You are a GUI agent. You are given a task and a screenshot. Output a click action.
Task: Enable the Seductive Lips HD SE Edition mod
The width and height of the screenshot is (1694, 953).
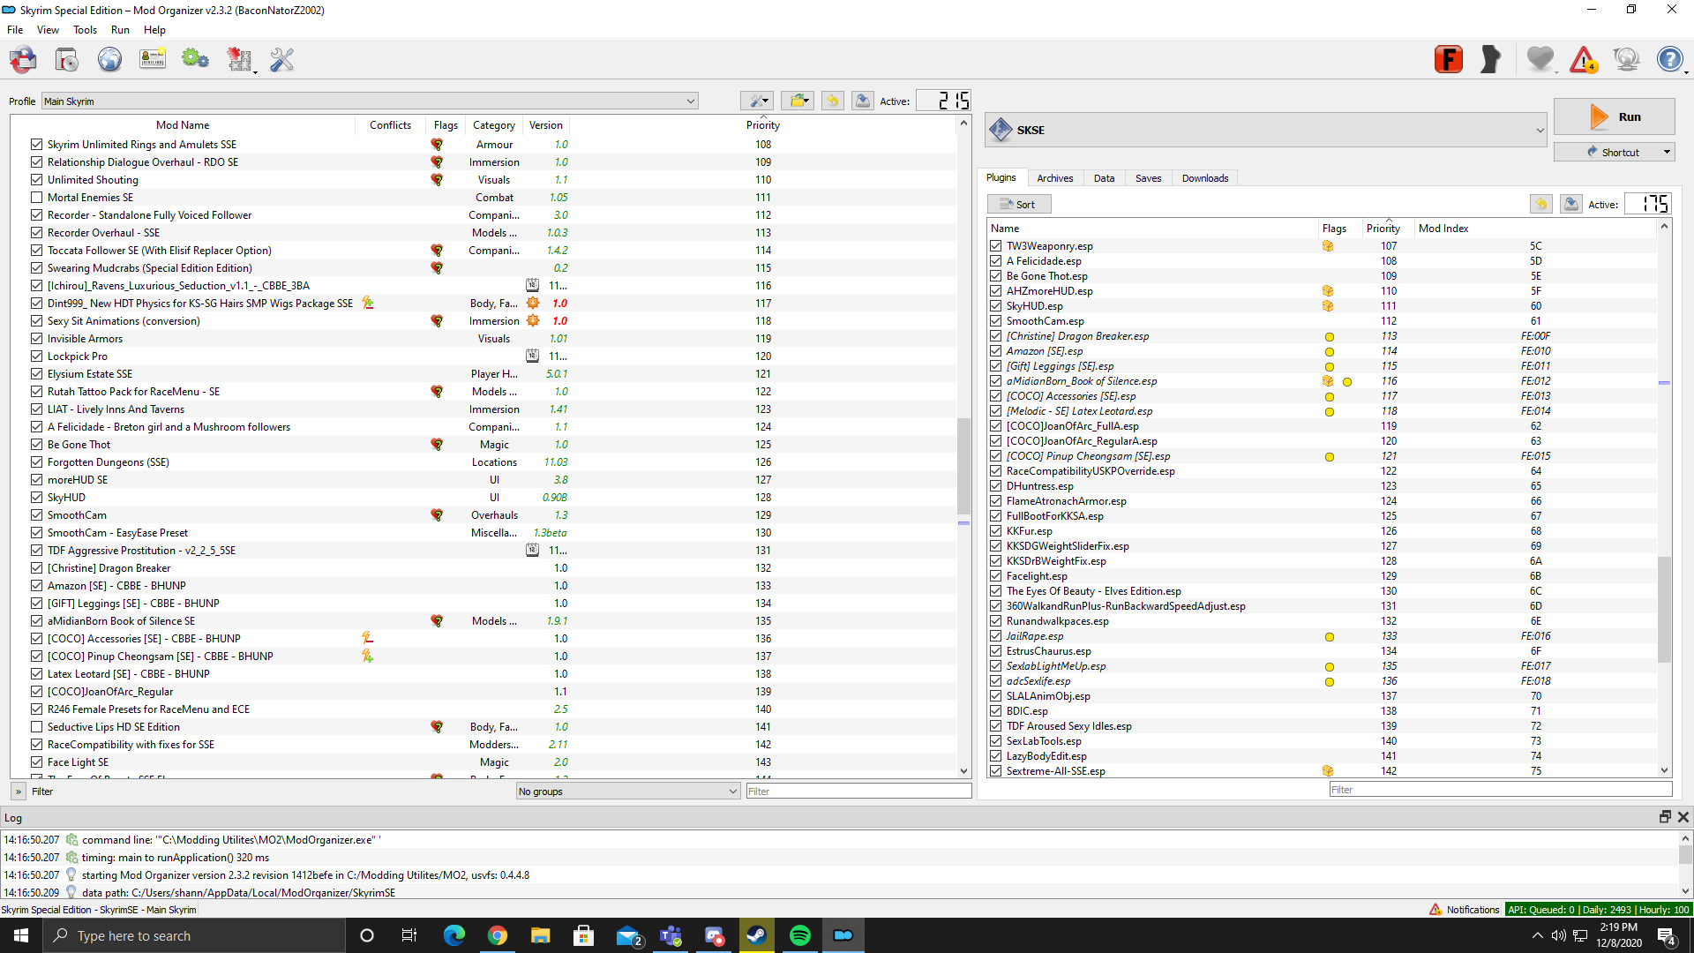pyautogui.click(x=36, y=727)
